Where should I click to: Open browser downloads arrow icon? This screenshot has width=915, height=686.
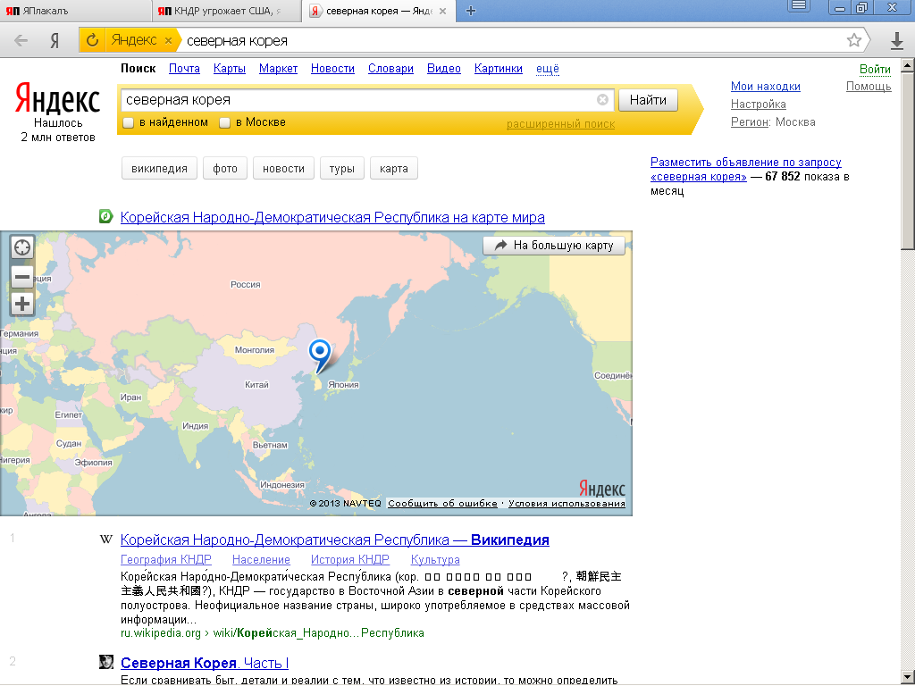(x=897, y=40)
